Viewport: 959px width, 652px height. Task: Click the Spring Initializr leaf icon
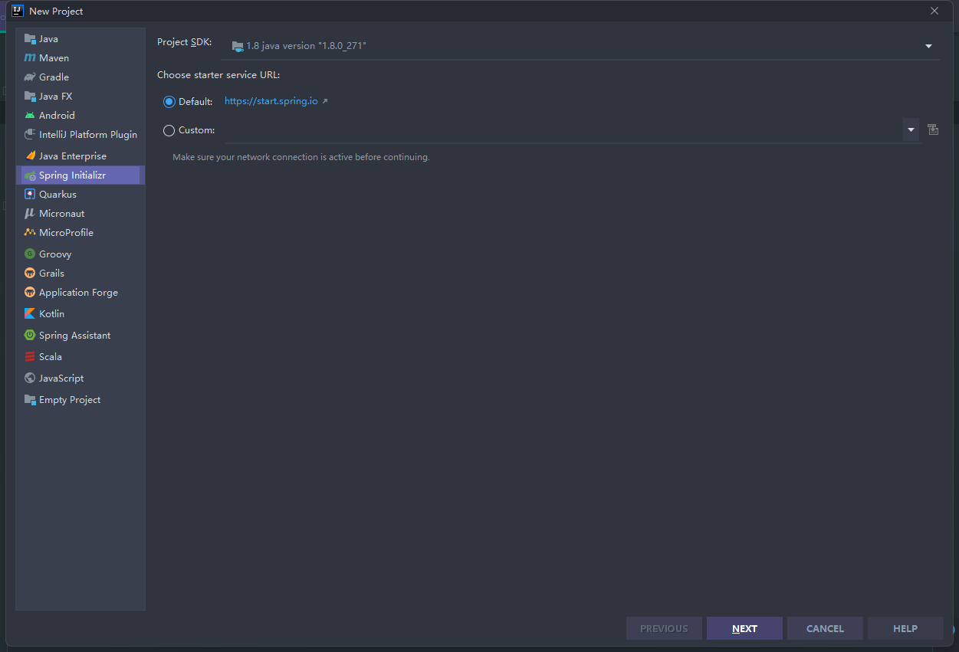tap(30, 175)
